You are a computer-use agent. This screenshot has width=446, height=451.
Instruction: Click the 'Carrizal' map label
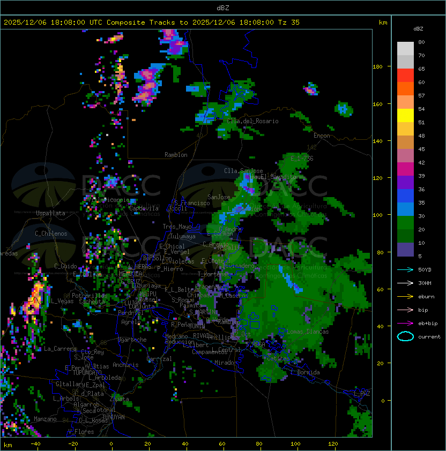159,359
